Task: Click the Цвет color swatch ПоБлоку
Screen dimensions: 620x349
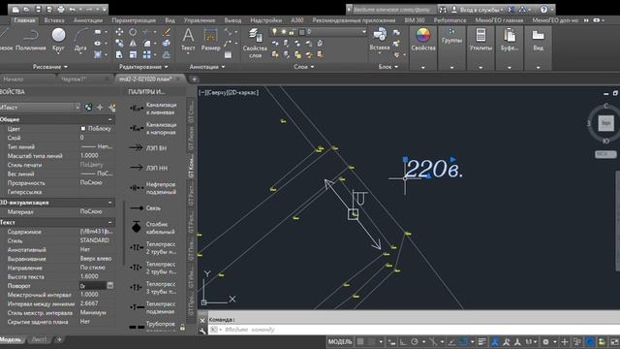Action: click(83, 129)
